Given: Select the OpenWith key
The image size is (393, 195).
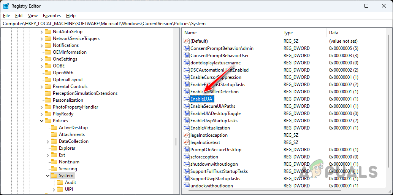Looking at the screenshot, I should tap(63, 73).
